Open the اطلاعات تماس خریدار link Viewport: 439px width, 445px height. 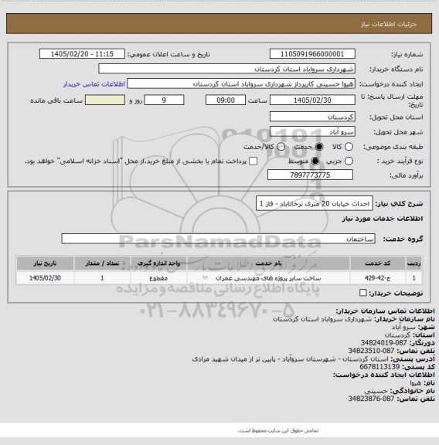[x=94, y=84]
